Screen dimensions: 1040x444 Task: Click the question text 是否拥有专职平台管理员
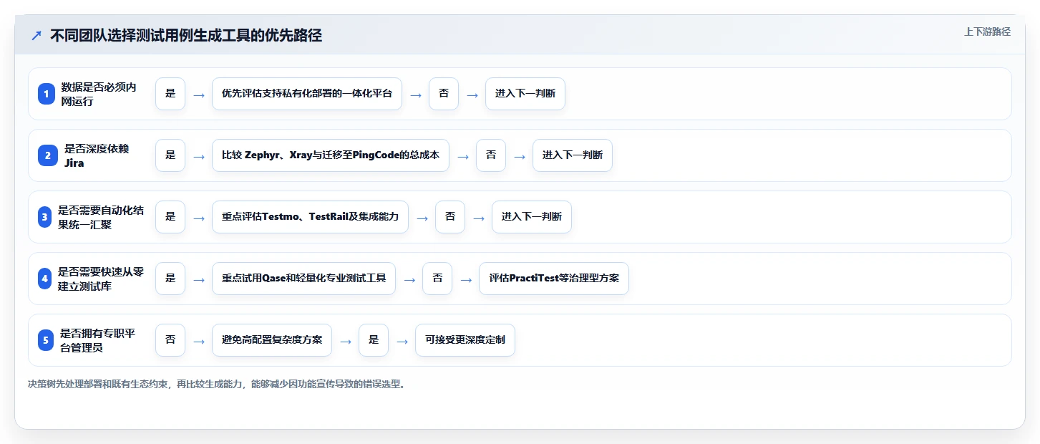pos(98,340)
